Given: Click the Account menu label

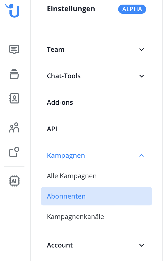Looking at the screenshot, I should pos(60,245).
